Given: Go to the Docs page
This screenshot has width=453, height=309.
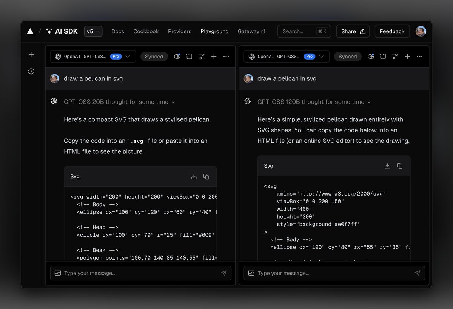Looking at the screenshot, I should click(x=118, y=31).
